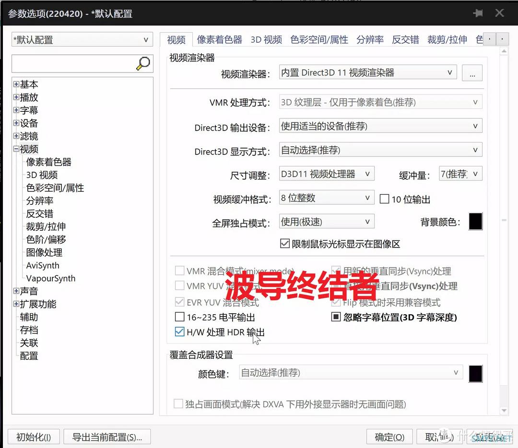Switch to the 反交错 tab
The width and height of the screenshot is (518, 448).
click(x=405, y=40)
